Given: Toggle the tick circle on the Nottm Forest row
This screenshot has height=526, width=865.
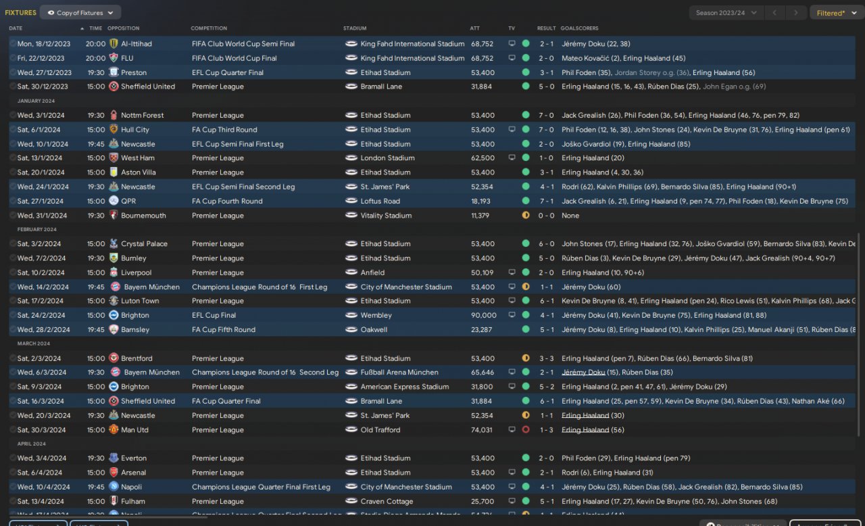Looking at the screenshot, I should point(12,116).
